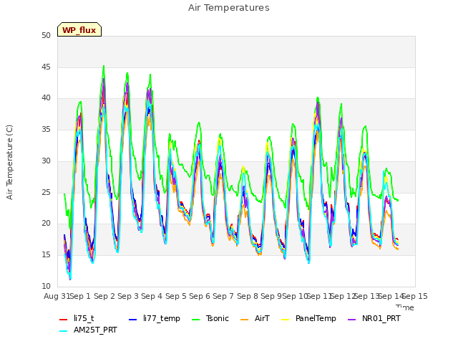The image size is (458, 344).
Task: Click the li75_t legend entry
Action: (77, 318)
